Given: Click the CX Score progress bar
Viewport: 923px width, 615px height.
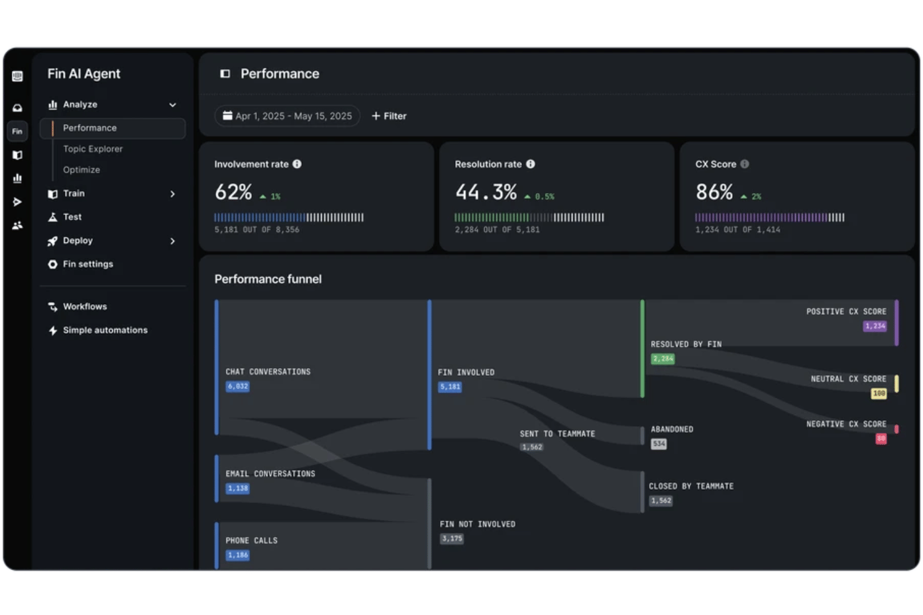Looking at the screenshot, I should (x=770, y=217).
